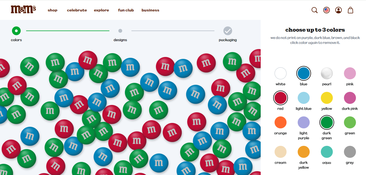The height and width of the screenshot is (175, 366).
Task: Remove the selected dark green color
Action: coord(327,122)
